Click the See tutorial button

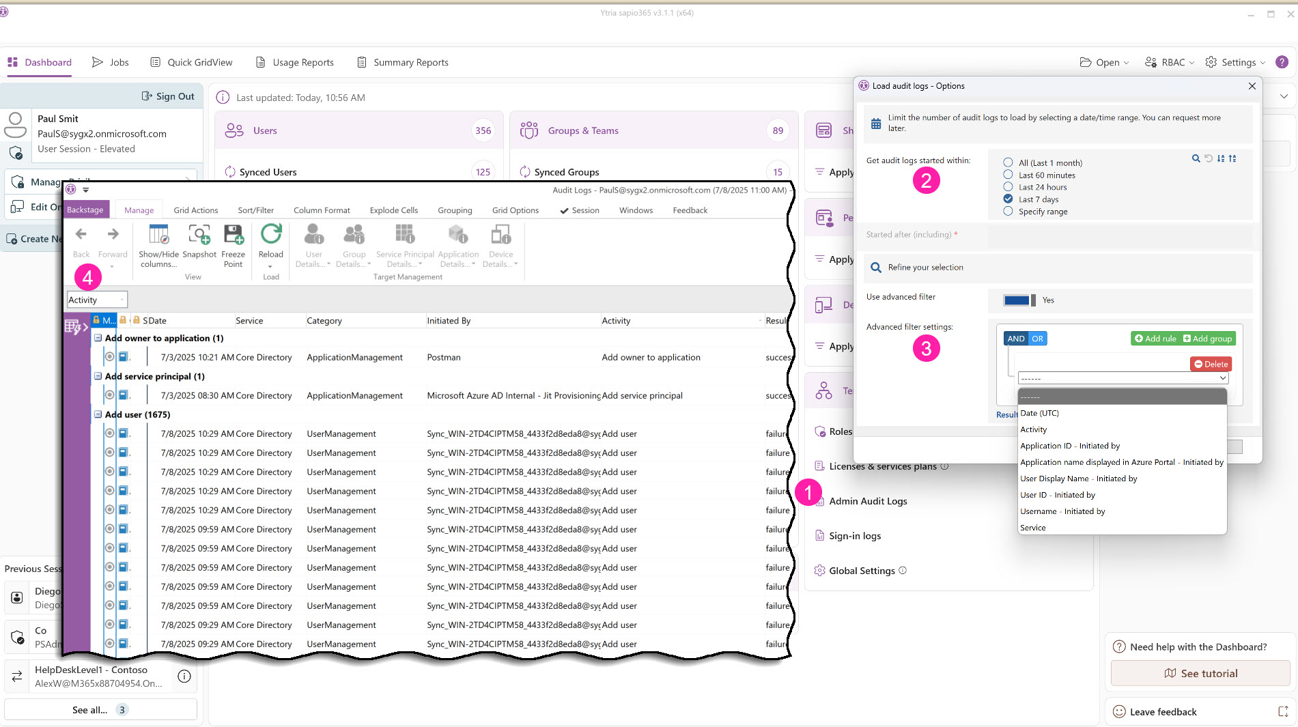[1200, 673]
